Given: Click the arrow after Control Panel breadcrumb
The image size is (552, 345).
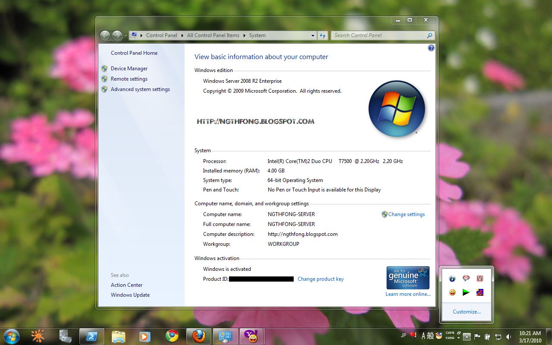Looking at the screenshot, I should click(x=182, y=36).
